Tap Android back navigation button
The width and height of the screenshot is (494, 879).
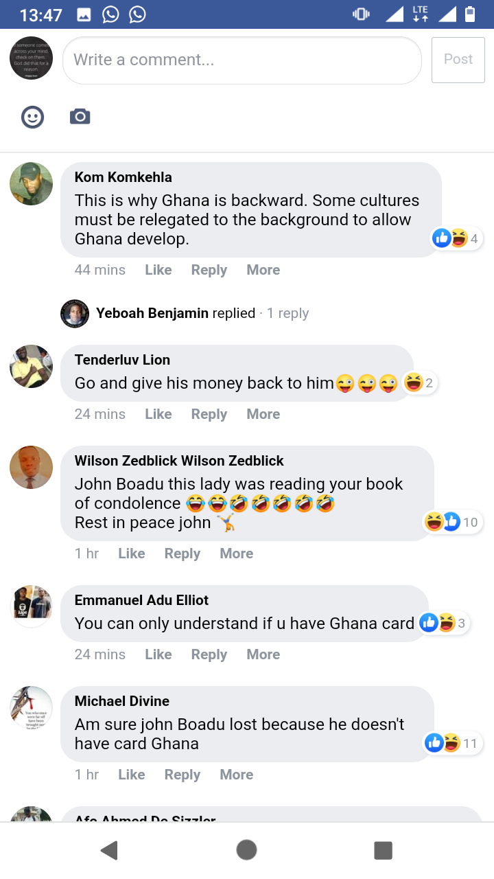109,850
